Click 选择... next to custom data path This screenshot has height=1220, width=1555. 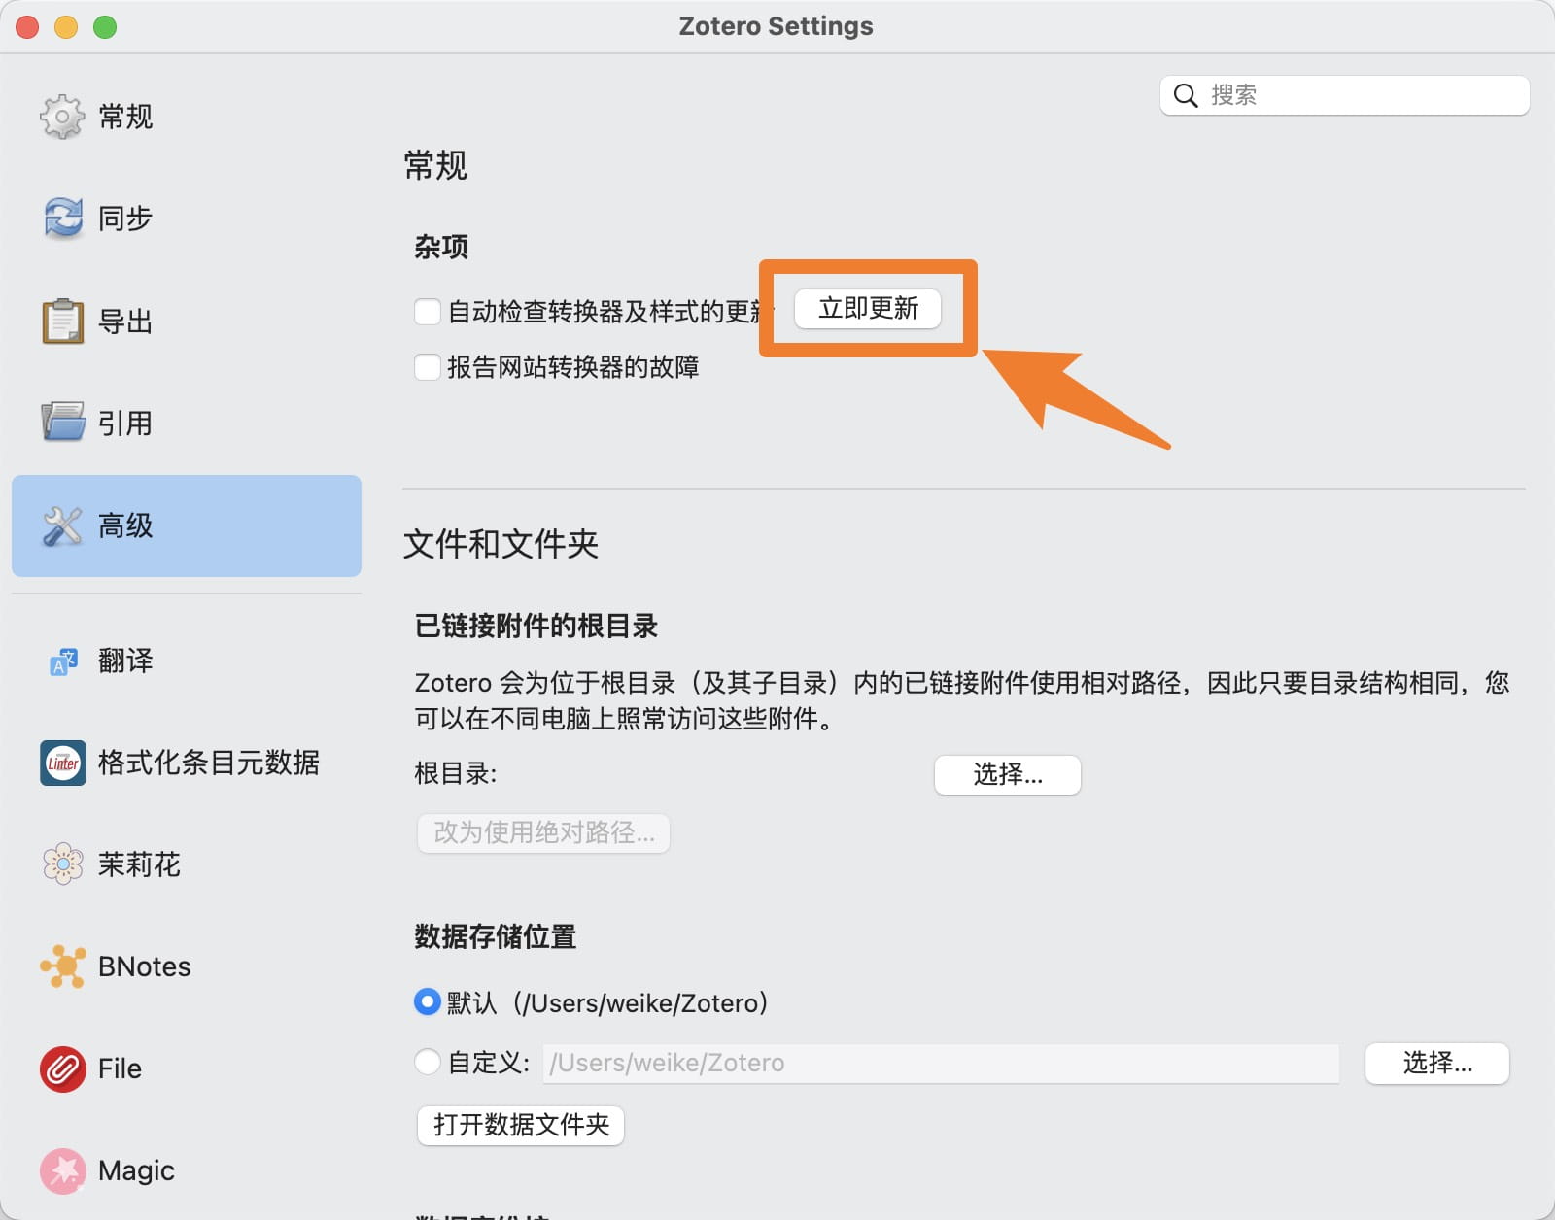(1436, 1063)
